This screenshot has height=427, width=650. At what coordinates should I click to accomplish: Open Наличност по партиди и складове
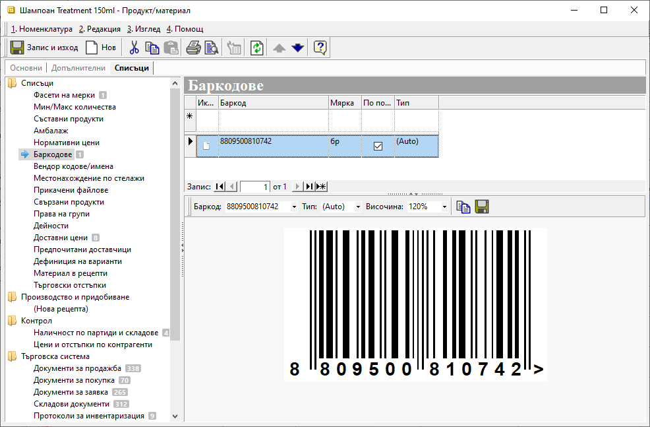(x=96, y=333)
